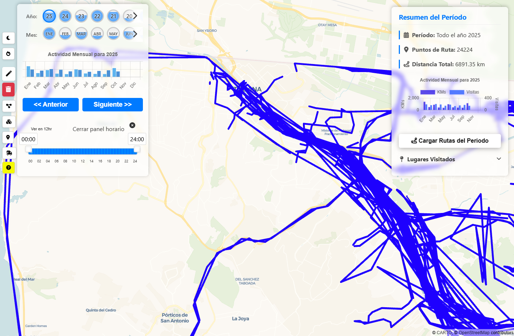This screenshot has width=514, height=336.
Task: Select year 24 bubble
Action: (65, 16)
